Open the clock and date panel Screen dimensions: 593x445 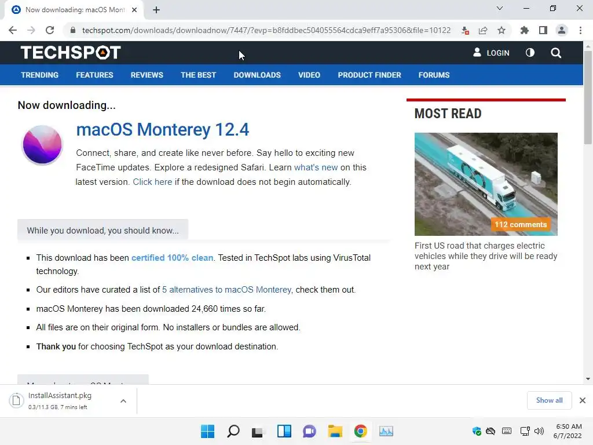568,431
